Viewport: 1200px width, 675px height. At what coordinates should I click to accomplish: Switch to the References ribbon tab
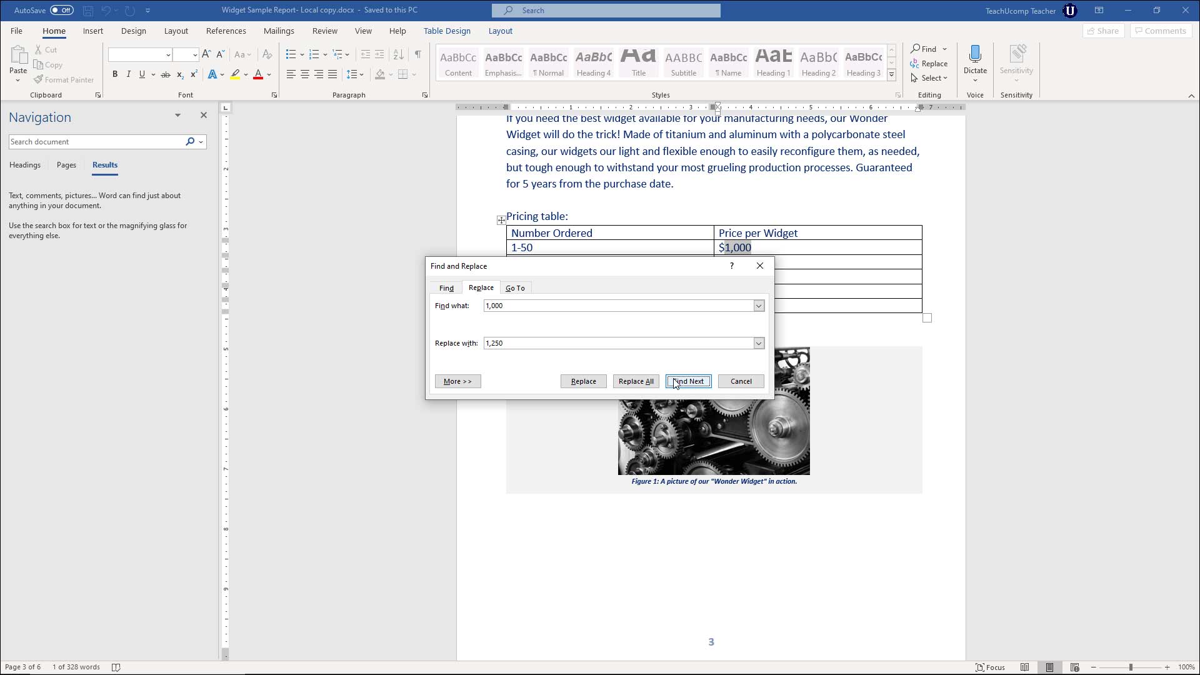[226, 31]
